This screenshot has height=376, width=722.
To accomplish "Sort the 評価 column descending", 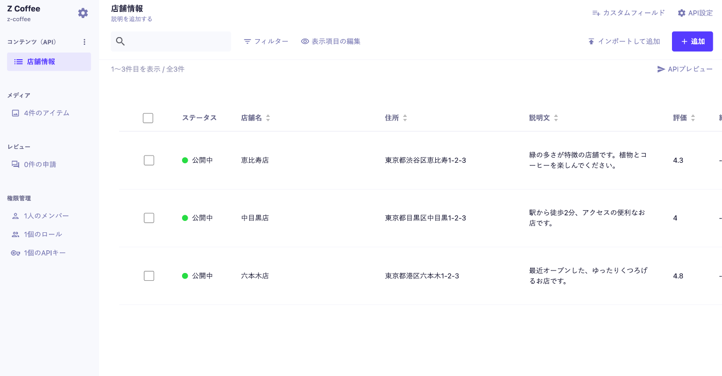I will click(693, 119).
